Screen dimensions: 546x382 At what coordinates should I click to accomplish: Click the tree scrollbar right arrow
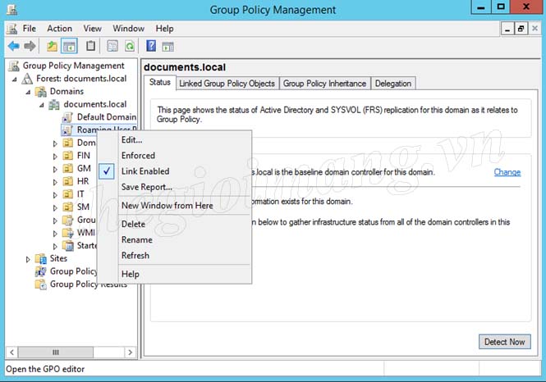[131, 352]
